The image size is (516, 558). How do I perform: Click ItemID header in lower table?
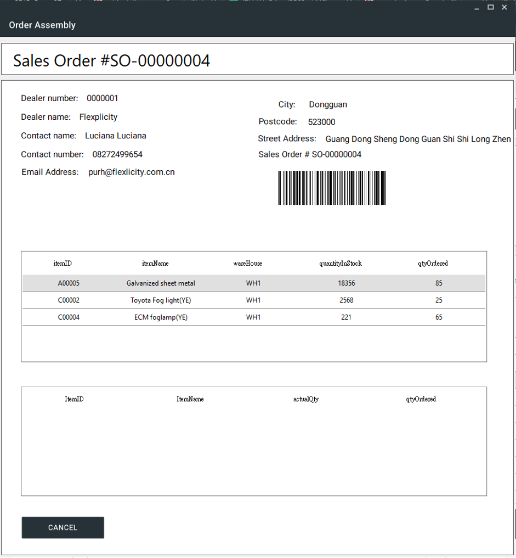point(74,399)
